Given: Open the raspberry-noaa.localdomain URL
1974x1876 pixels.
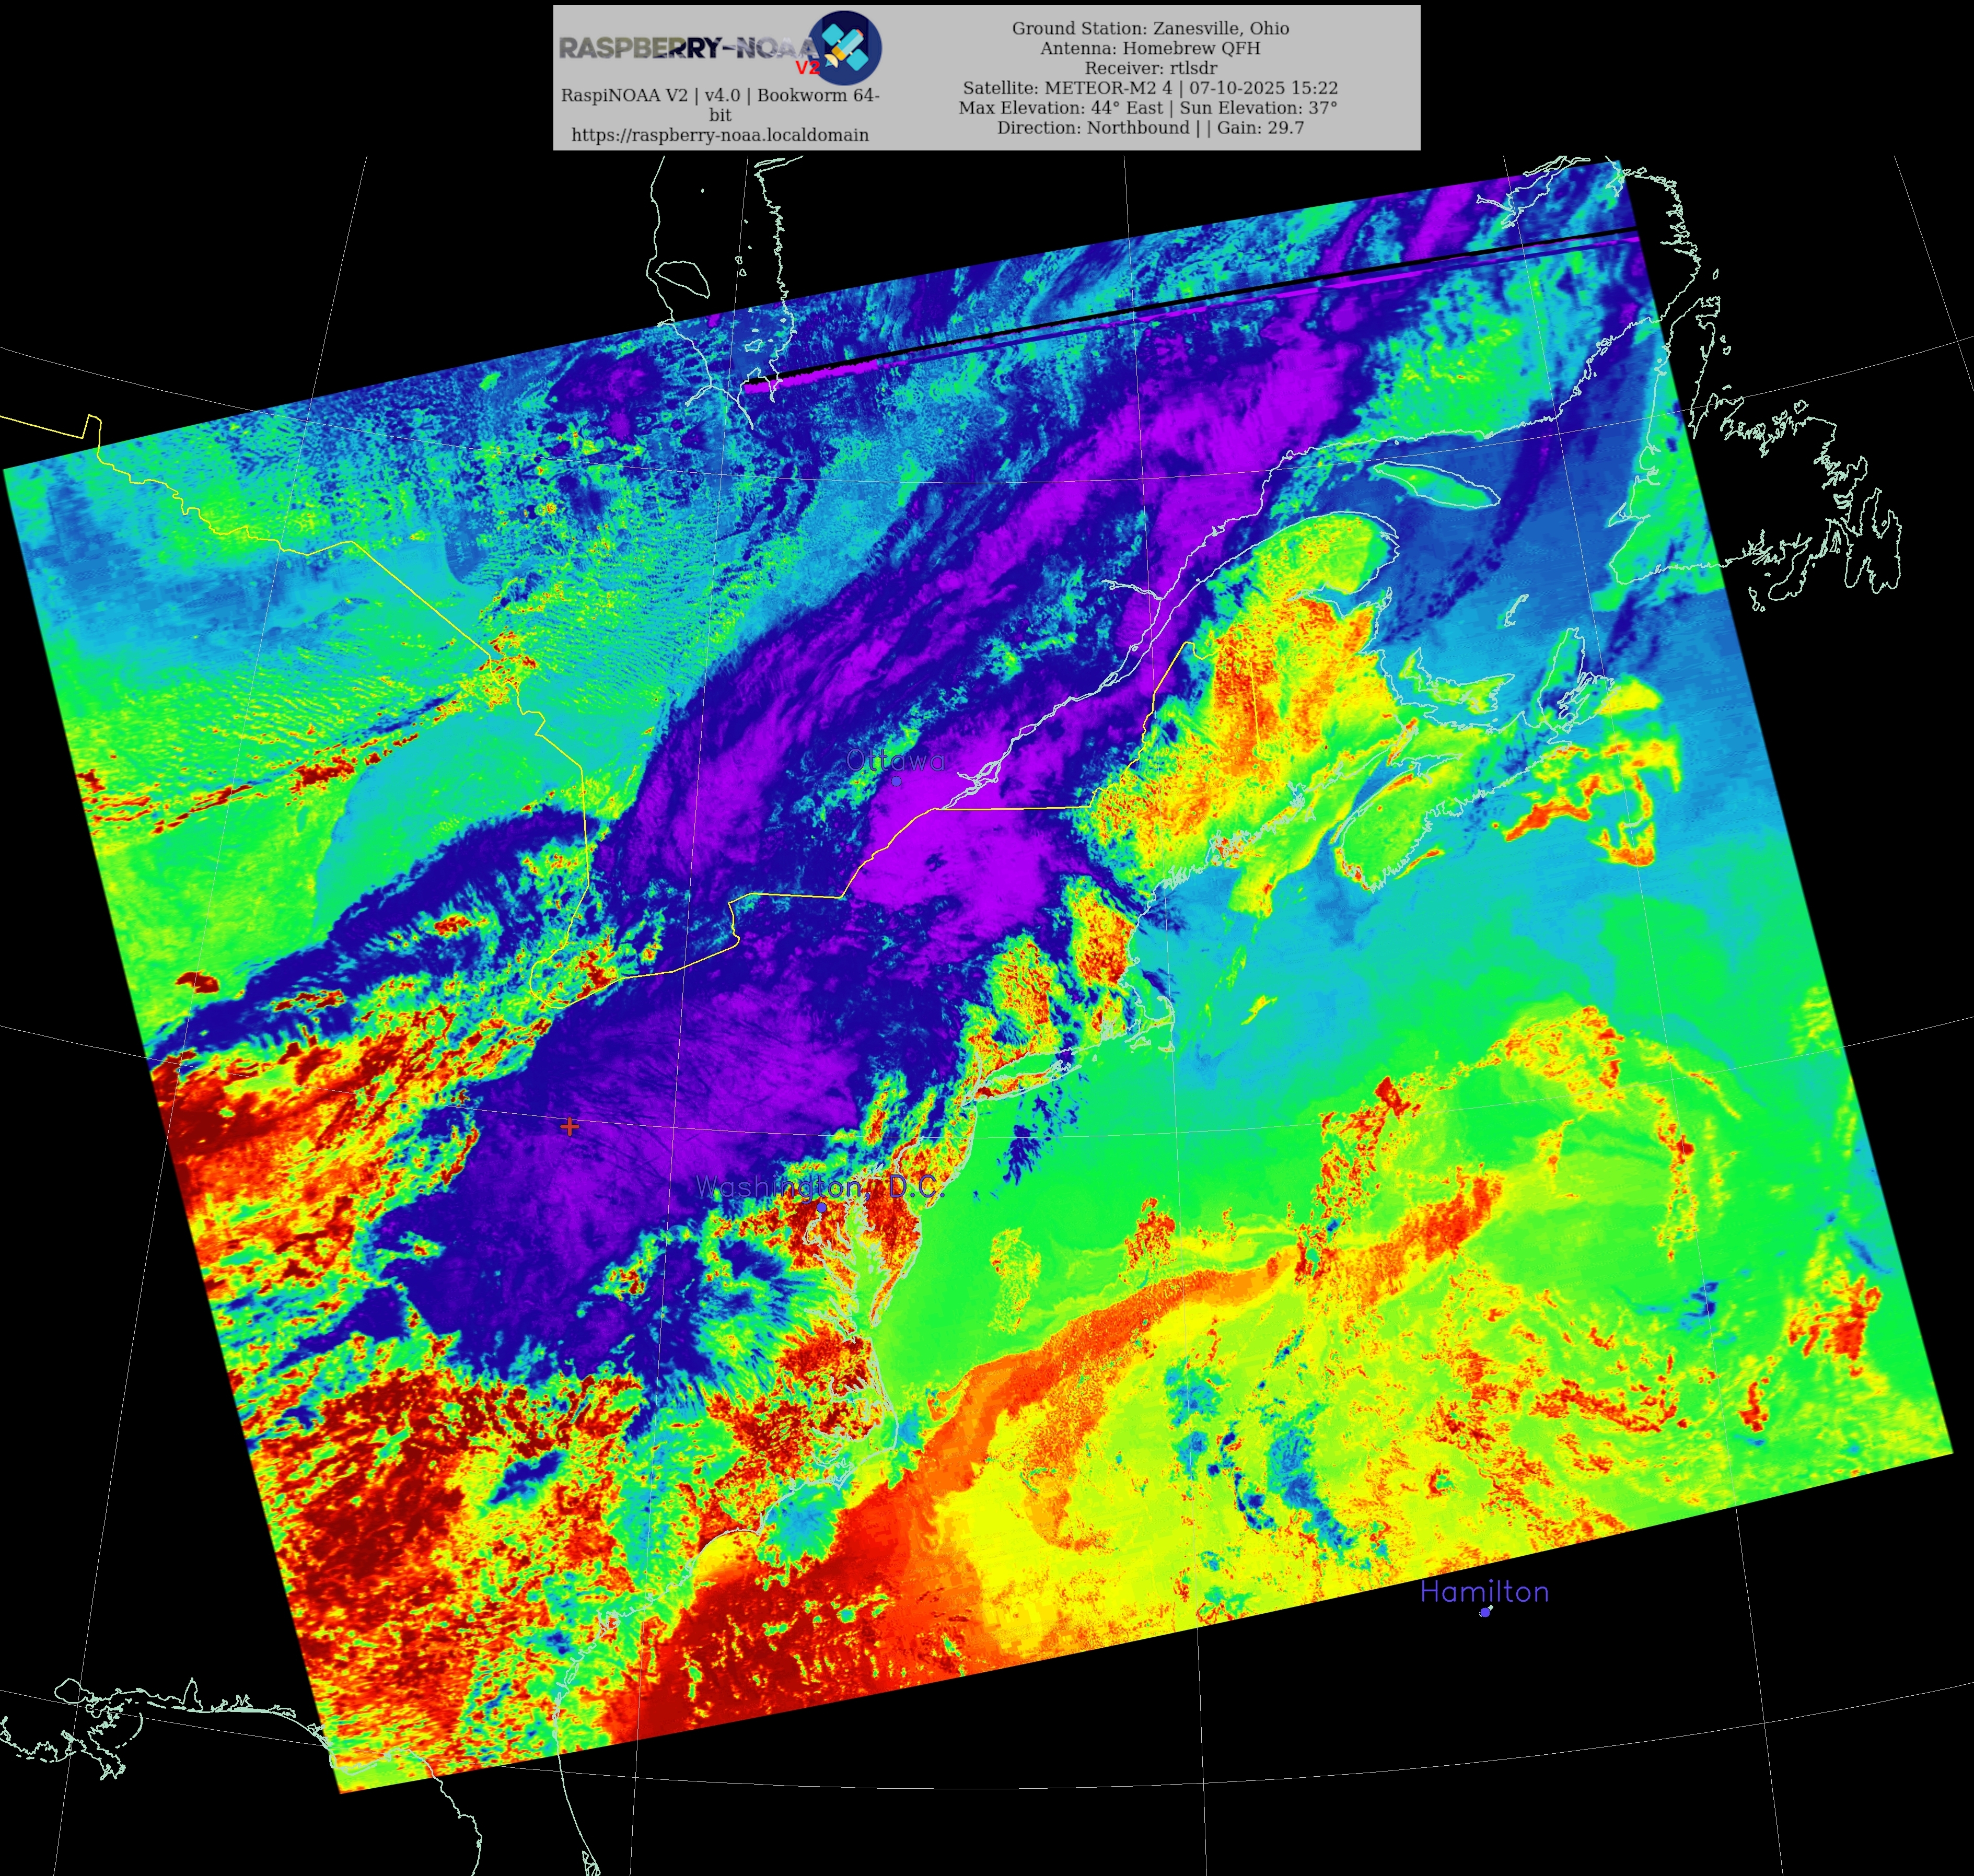Looking at the screenshot, I should tap(720, 135).
